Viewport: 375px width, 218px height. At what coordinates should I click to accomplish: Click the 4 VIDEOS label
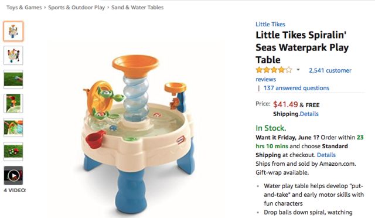15,190
